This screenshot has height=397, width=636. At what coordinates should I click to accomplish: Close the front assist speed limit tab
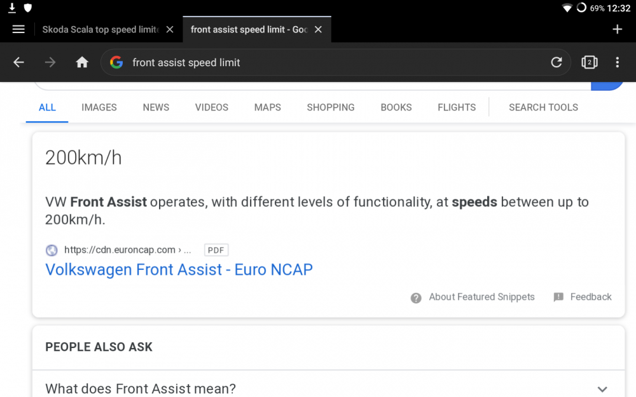point(319,30)
